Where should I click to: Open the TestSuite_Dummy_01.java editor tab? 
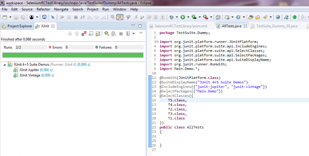click(277, 26)
